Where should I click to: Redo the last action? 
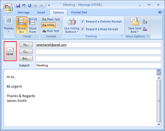click(x=30, y=6)
